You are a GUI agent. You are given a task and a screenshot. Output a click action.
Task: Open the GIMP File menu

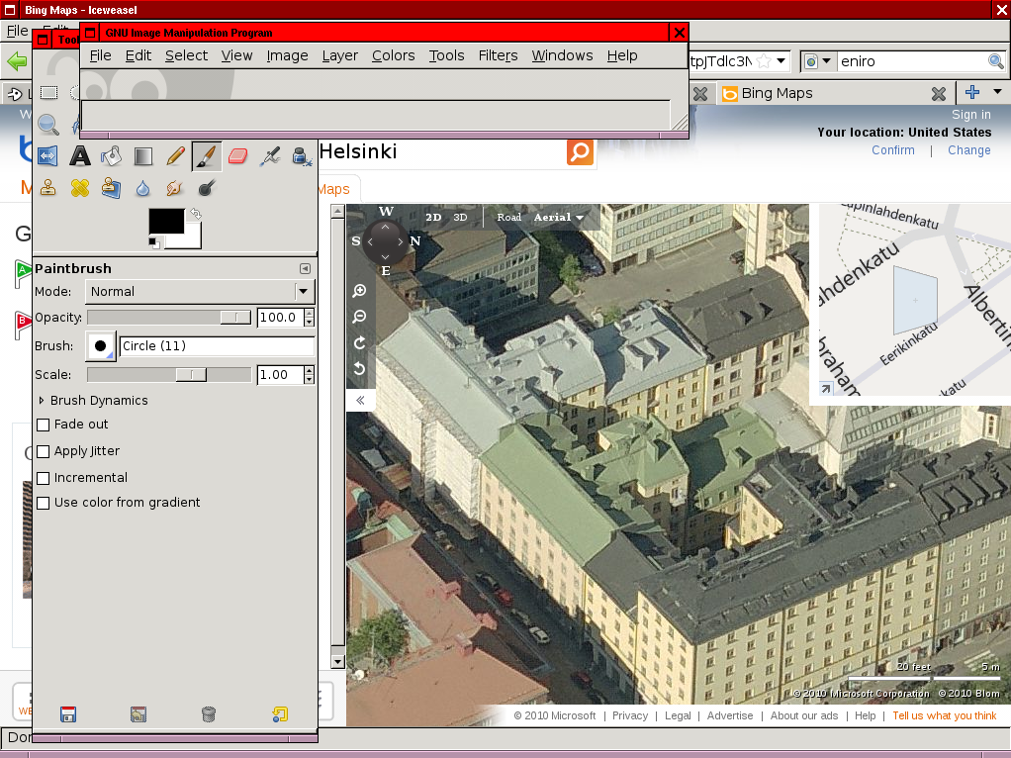tap(100, 56)
